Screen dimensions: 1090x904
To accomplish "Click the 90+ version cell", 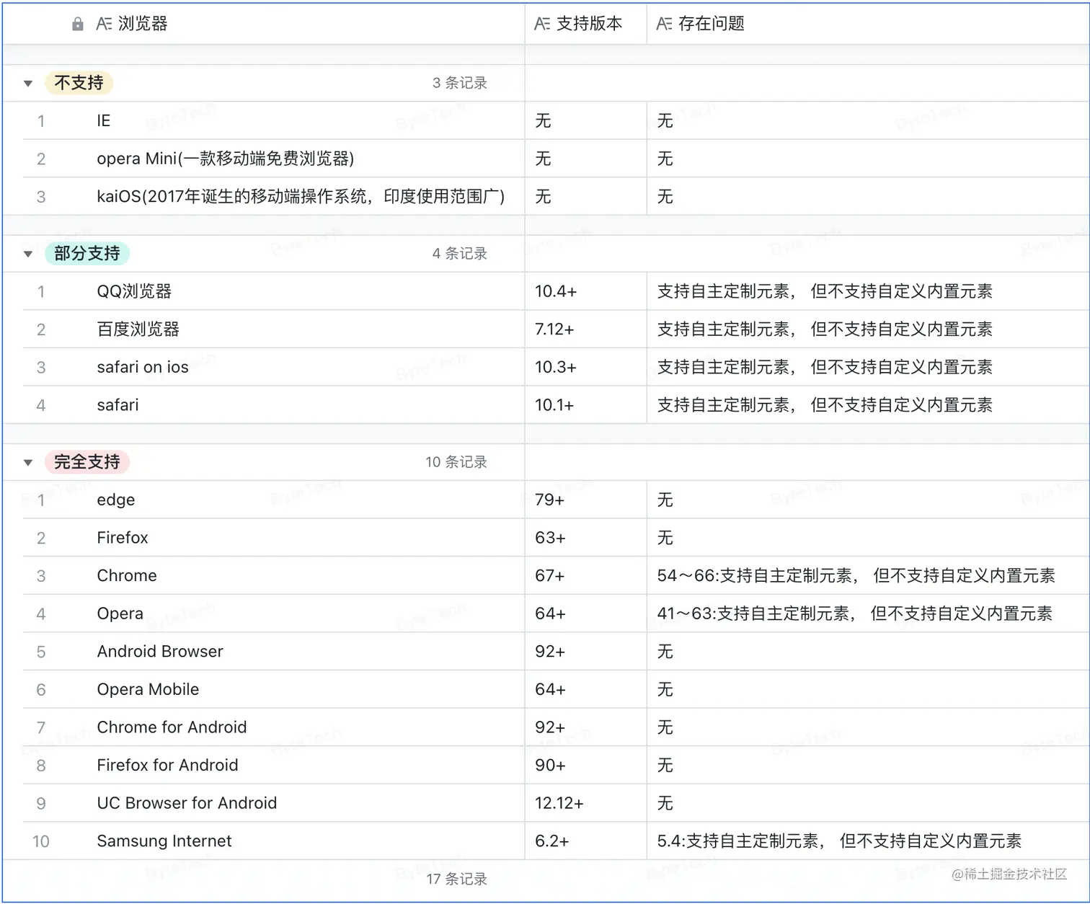I will click(x=586, y=765).
